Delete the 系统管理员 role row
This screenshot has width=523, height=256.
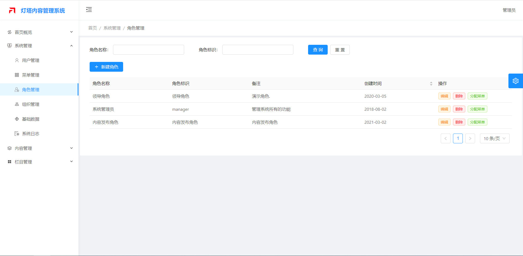coord(459,109)
